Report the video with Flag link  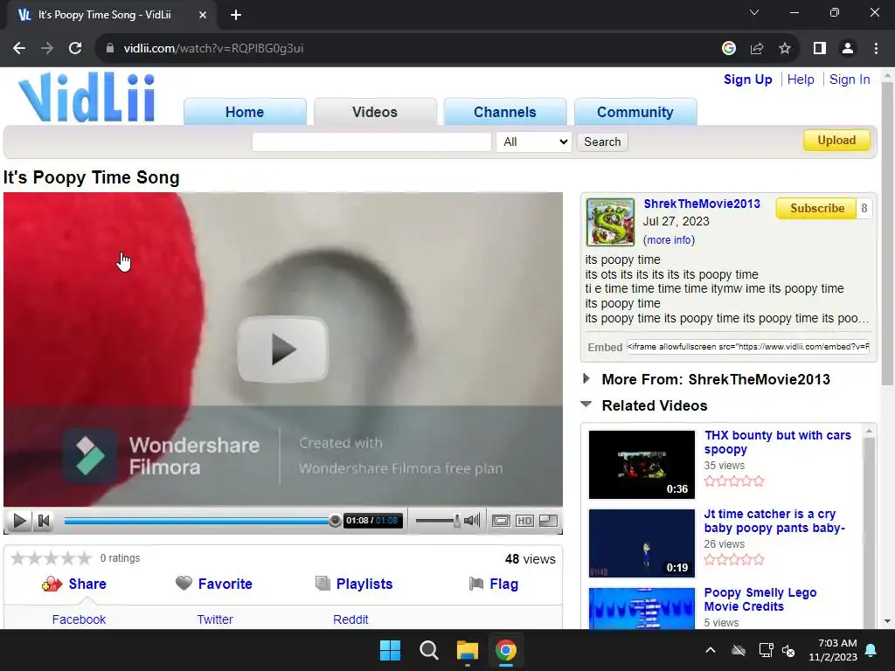tap(504, 584)
